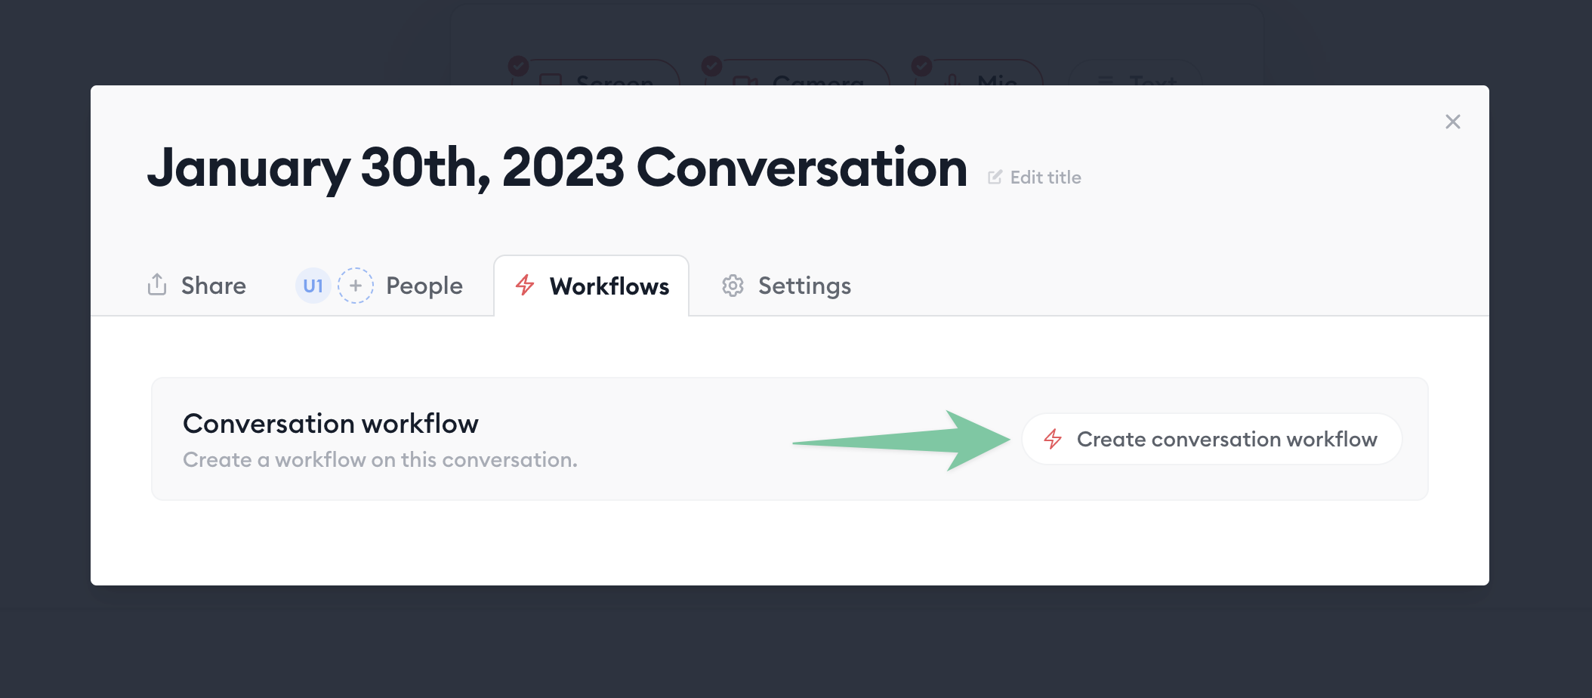Screen dimensions: 1592x698
Task: Open the People tab
Action: (424, 286)
